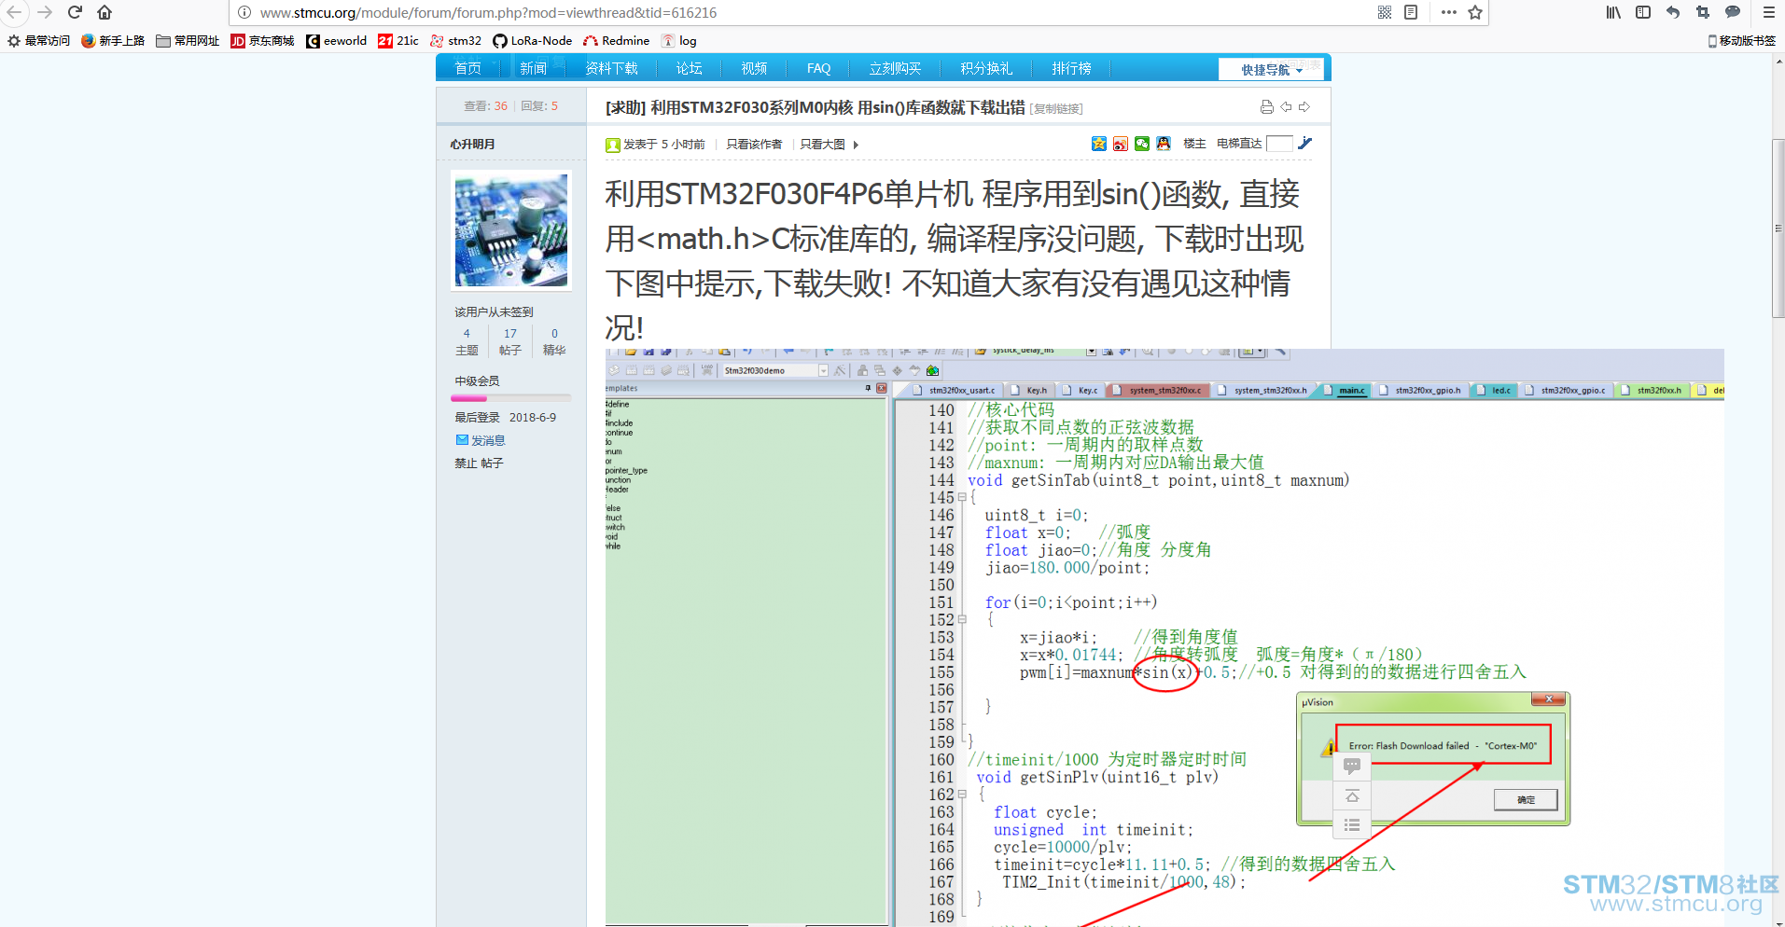
Task: Focus the 电梯直达 floor number field
Action: 1279,144
